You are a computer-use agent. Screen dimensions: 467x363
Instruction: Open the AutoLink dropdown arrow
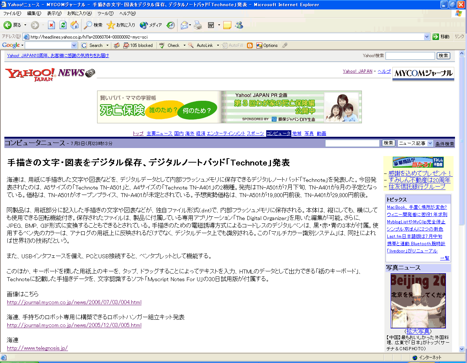click(218, 45)
